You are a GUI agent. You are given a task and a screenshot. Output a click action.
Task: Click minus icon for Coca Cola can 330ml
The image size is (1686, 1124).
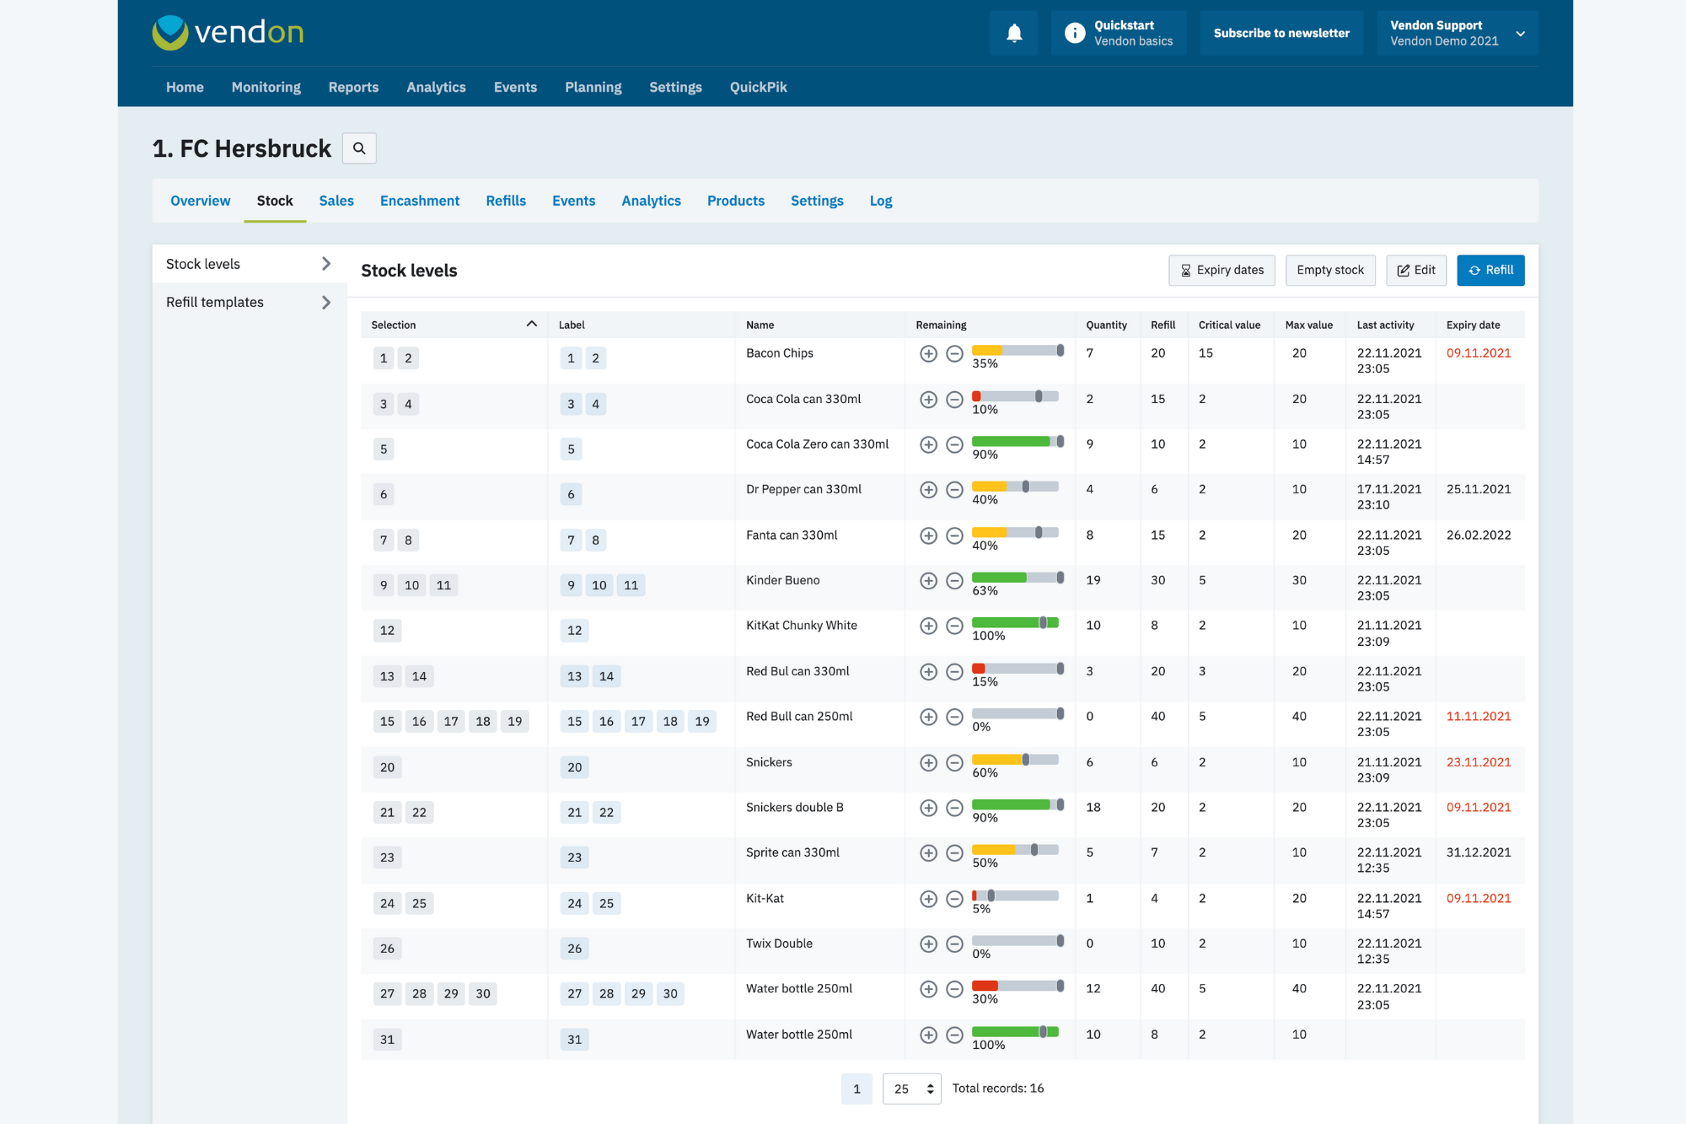click(954, 400)
